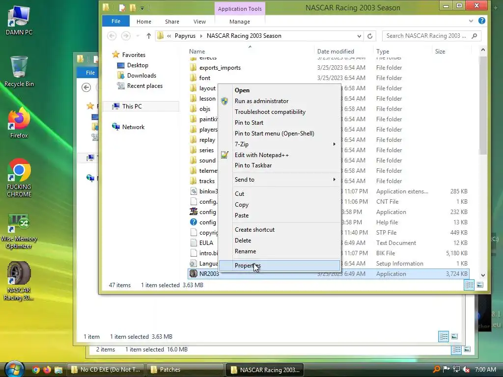Click Properties in the context menu
The image size is (503, 377).
[x=279, y=266]
